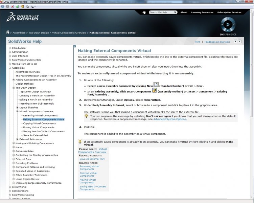254x203 pixels.
Task: Open the About menu
Action: coord(184,12)
